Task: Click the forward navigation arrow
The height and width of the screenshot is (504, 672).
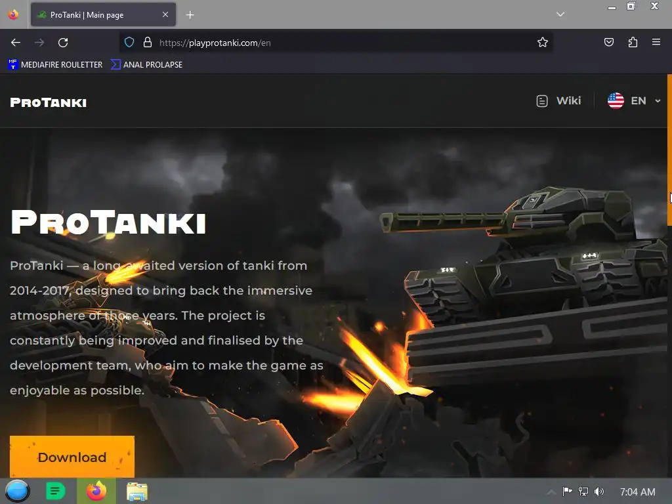Action: (x=39, y=43)
